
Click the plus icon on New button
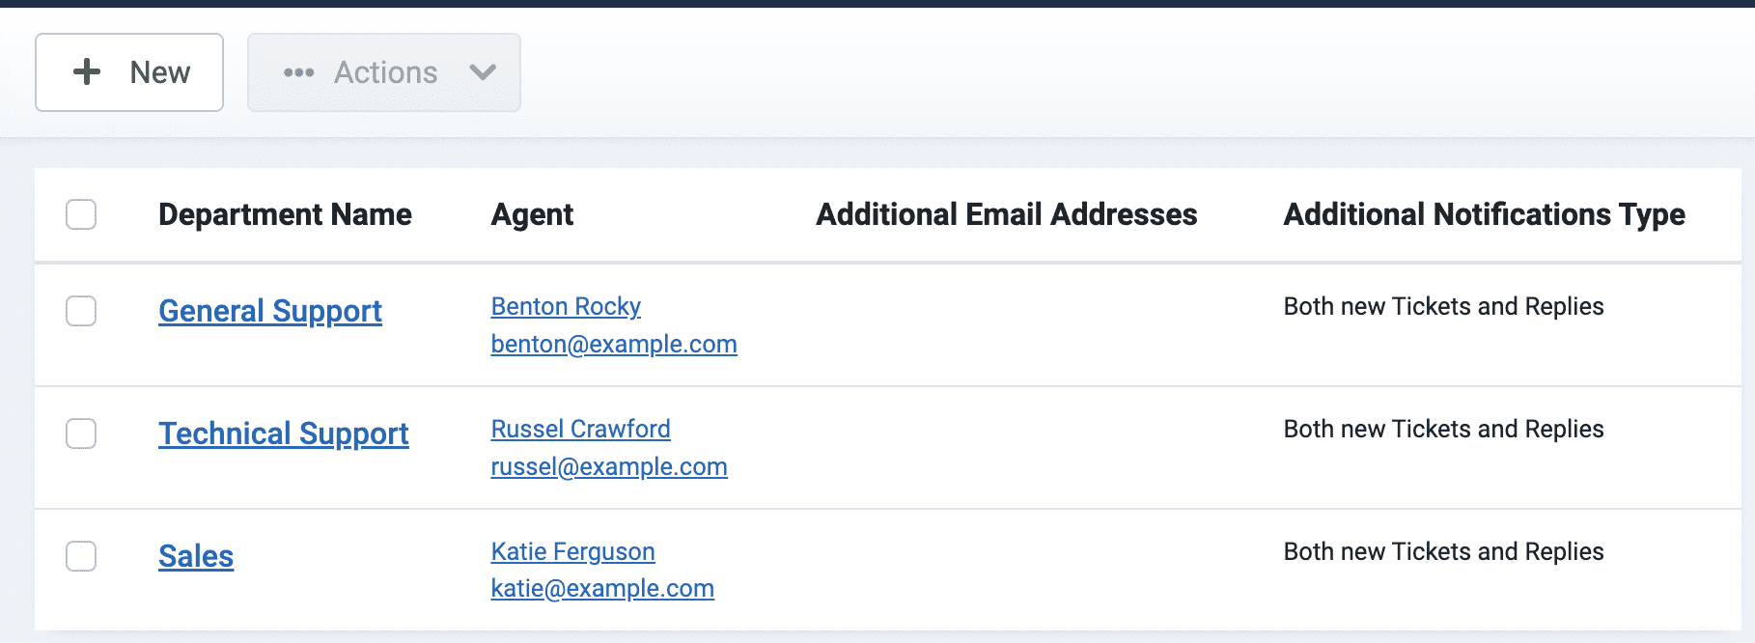(87, 71)
